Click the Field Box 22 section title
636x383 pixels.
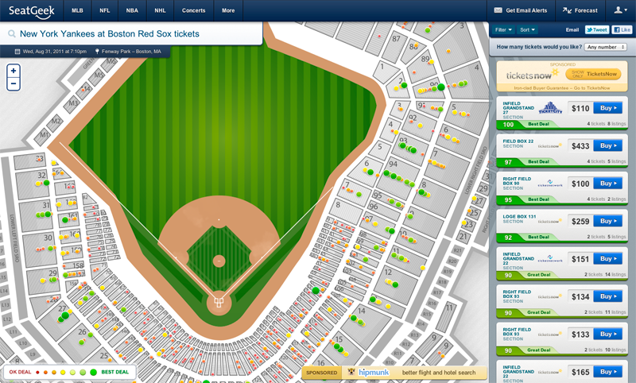pos(518,141)
